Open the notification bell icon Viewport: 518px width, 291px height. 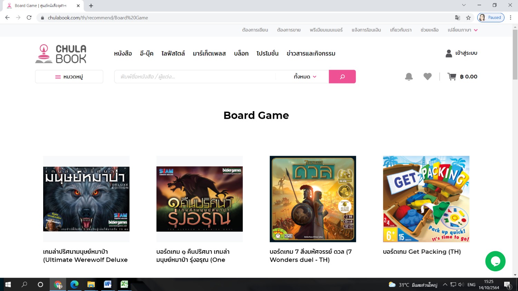point(409,77)
